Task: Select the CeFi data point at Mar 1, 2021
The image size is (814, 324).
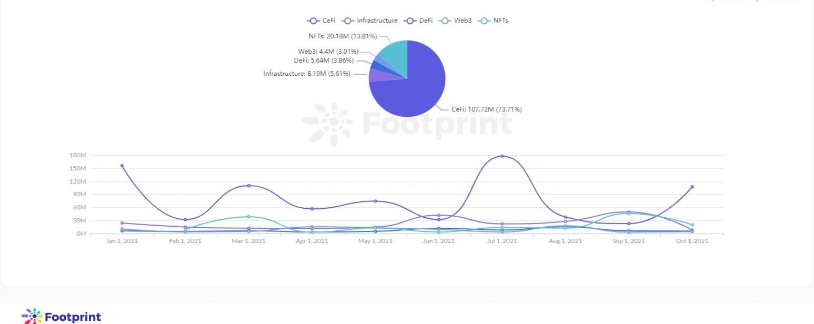Action: [249, 186]
